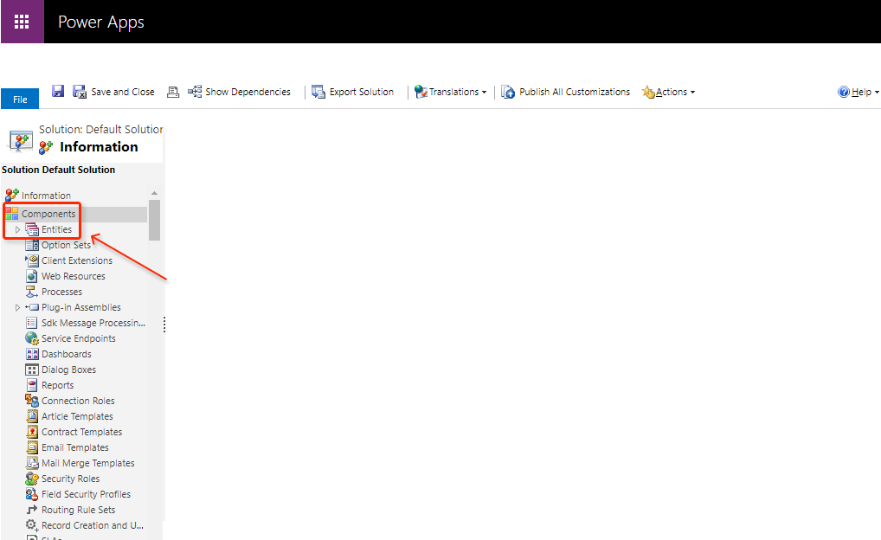The width and height of the screenshot is (881, 540).
Task: Click the Routing Rule Sets arrow icon
Action: point(32,510)
